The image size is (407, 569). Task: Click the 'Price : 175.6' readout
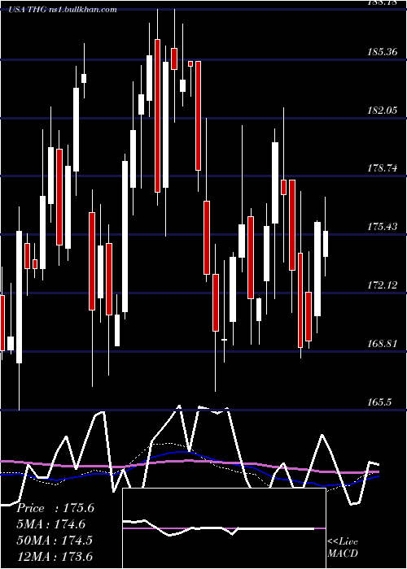pyautogui.click(x=55, y=508)
